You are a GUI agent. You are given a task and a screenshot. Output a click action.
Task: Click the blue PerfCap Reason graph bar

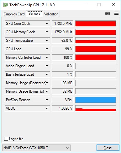(96, 100)
